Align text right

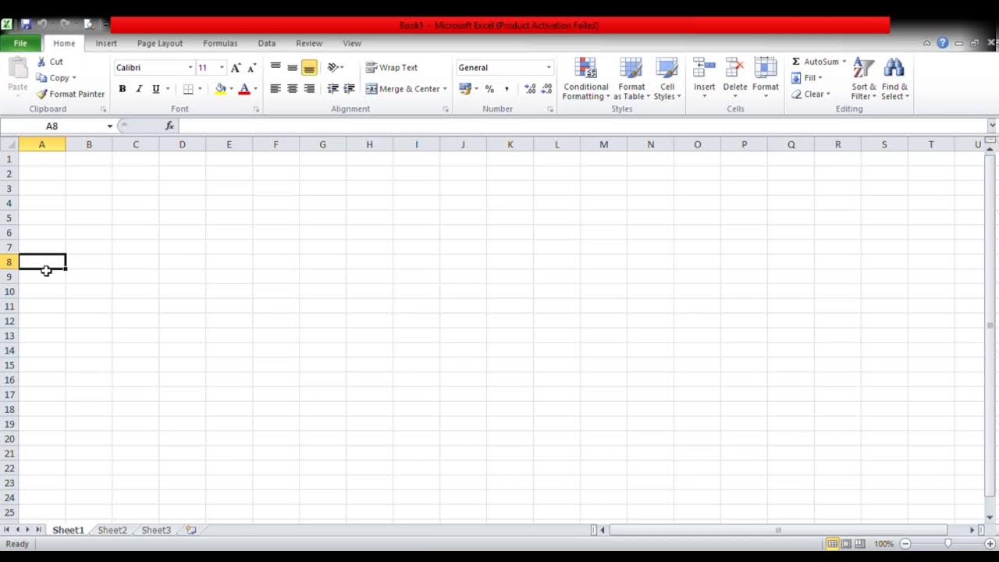click(309, 89)
